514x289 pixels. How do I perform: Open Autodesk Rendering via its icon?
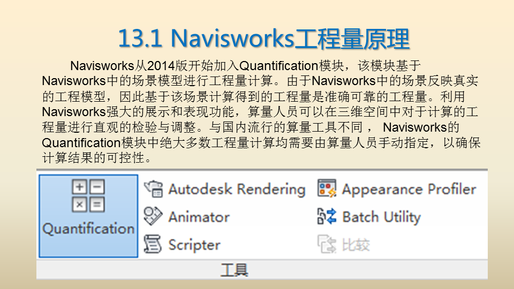pyautogui.click(x=154, y=189)
